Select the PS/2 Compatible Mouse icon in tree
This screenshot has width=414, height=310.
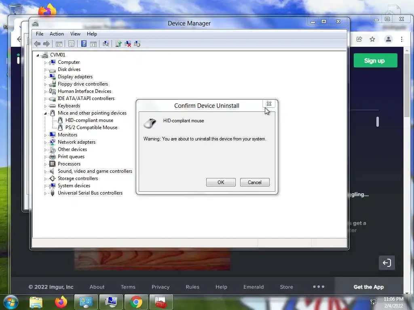[60, 128]
